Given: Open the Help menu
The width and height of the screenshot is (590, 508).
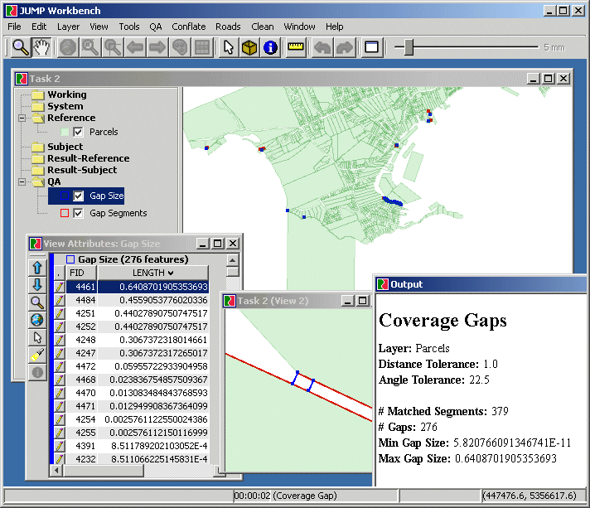Looking at the screenshot, I should click(x=334, y=27).
